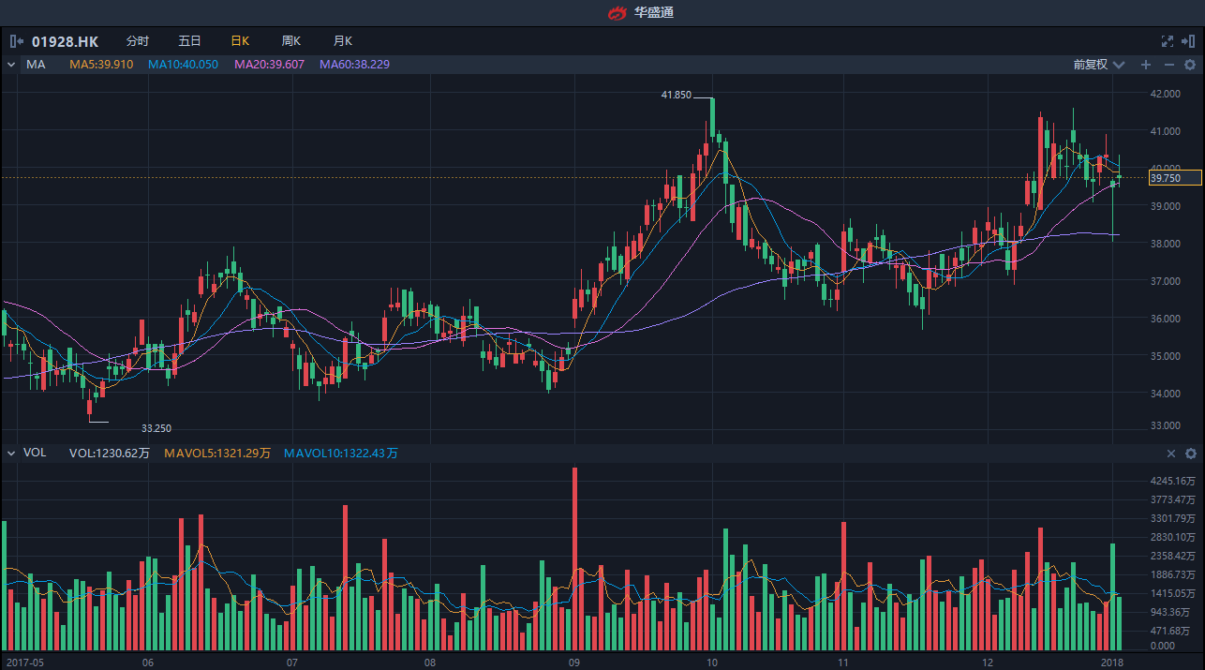
Task: Collapse the VOL indicator chevron
Action: pyautogui.click(x=11, y=454)
